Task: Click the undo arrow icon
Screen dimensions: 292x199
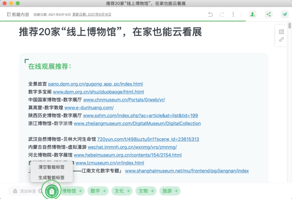Action: pyautogui.click(x=210, y=14)
